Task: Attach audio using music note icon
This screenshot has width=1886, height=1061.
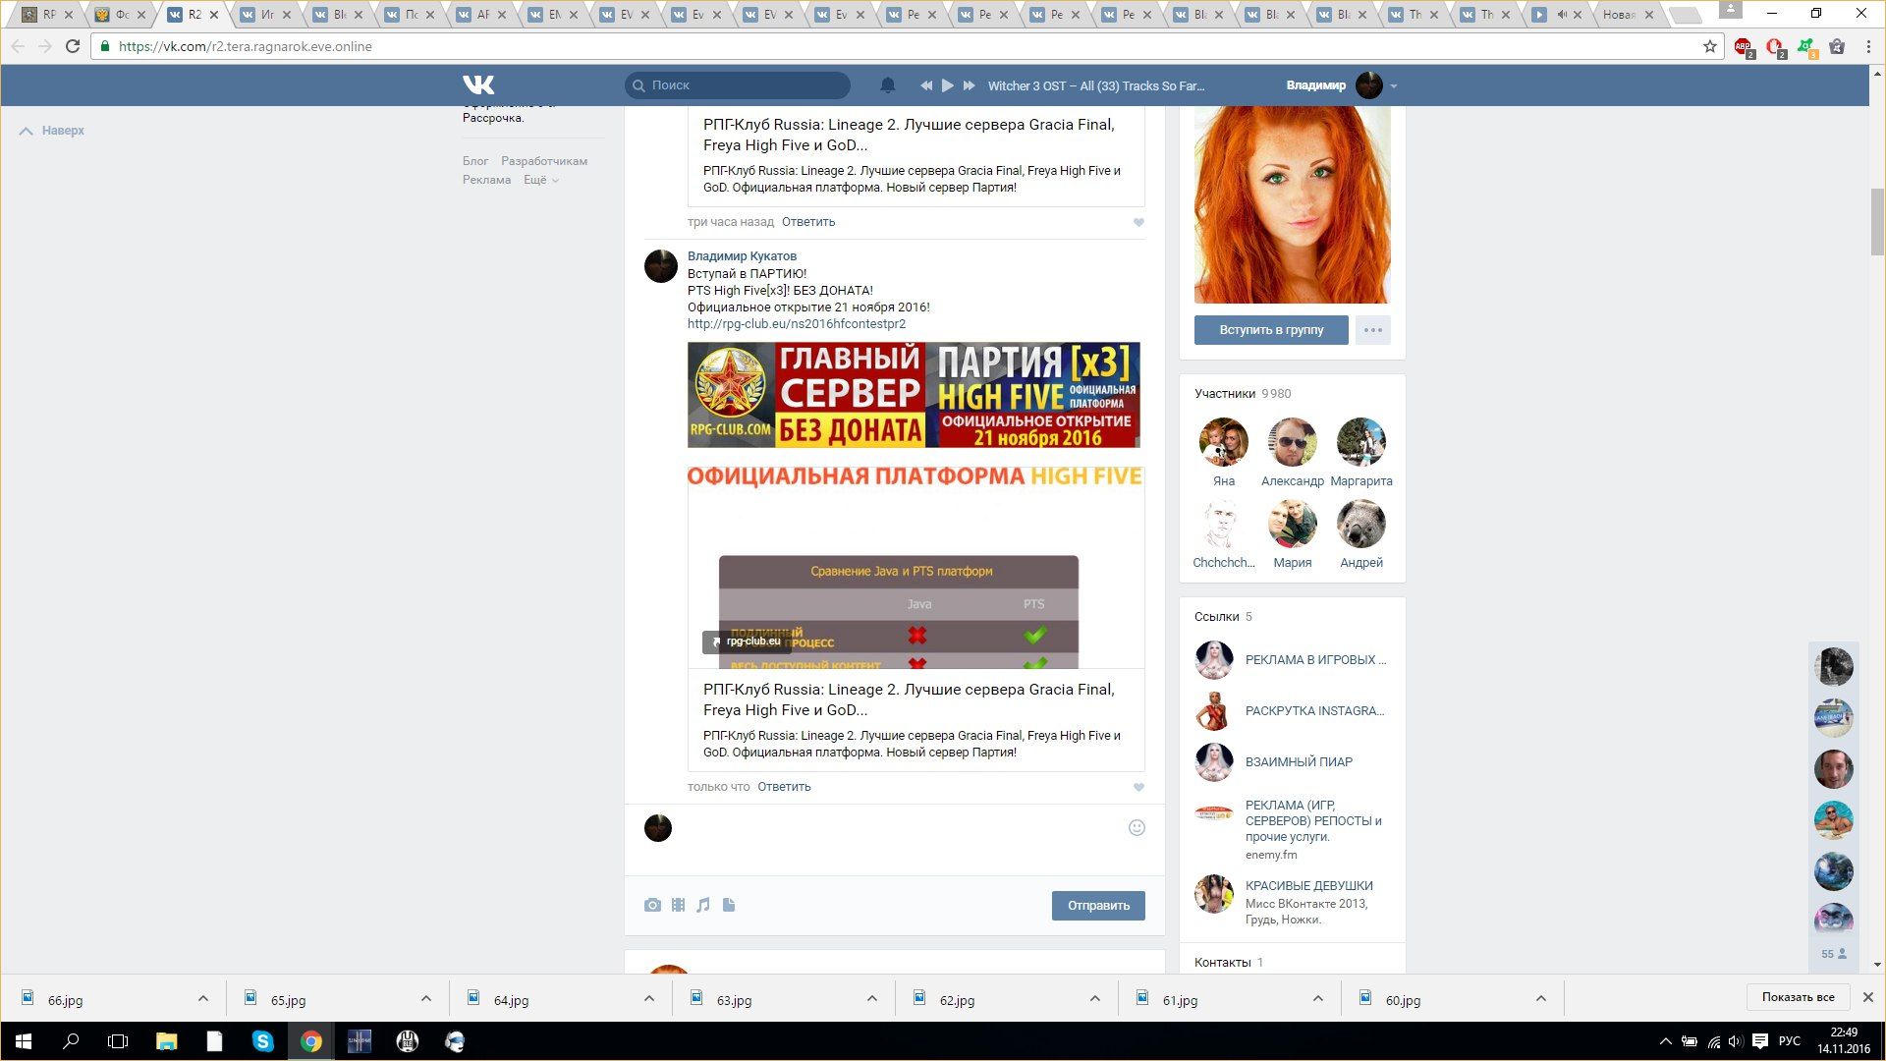Action: point(703,905)
